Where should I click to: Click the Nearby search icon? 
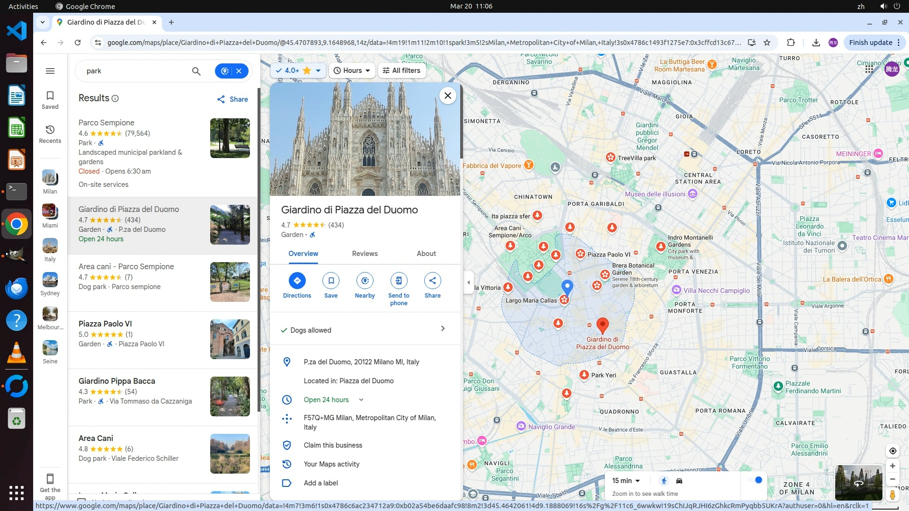click(365, 281)
